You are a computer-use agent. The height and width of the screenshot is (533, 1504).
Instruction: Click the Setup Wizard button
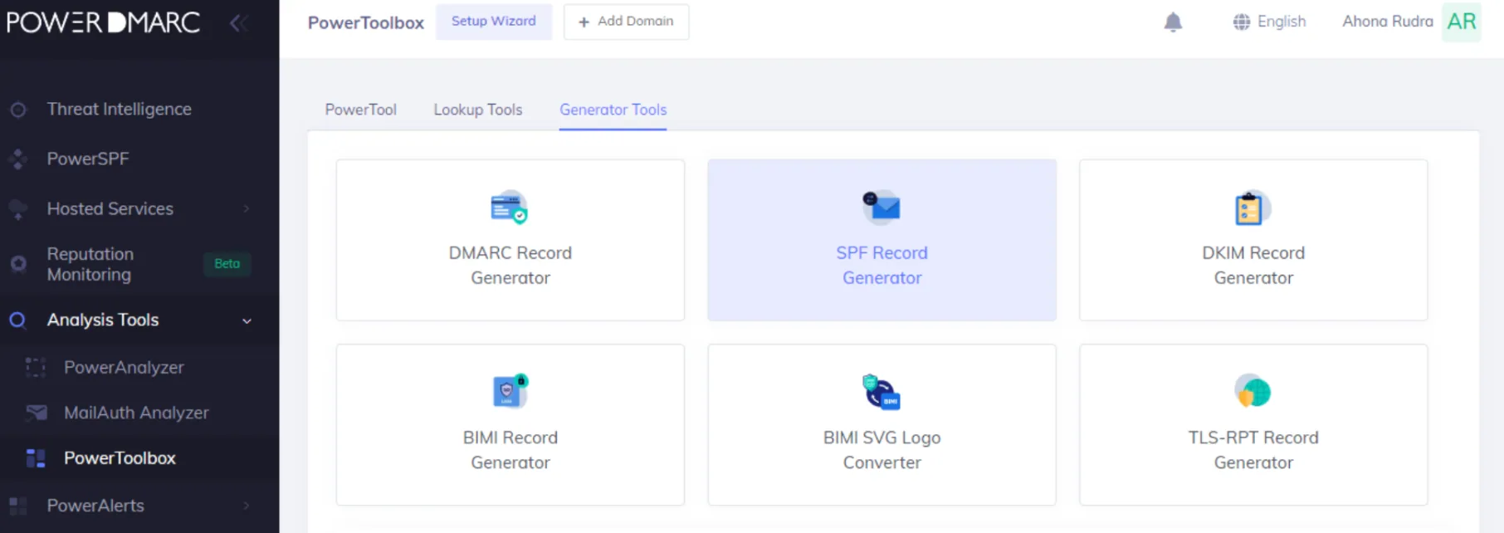point(494,22)
